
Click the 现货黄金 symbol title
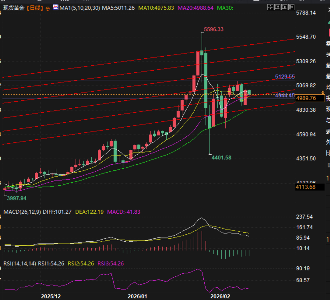pyautogui.click(x=14, y=8)
